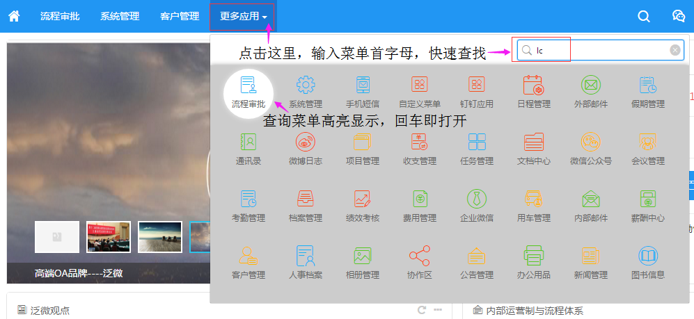Open the 绩效考核 icon
The image size is (694, 319).
pos(363,199)
